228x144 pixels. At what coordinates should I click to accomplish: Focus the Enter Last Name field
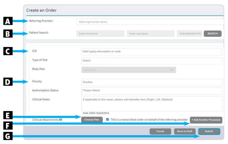[151, 34]
